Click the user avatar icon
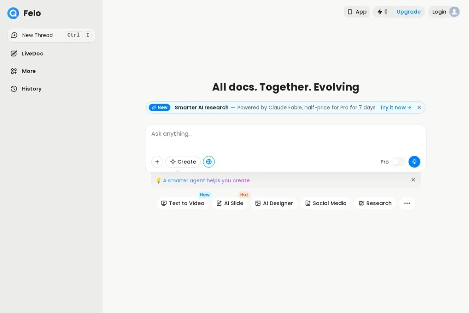The height and width of the screenshot is (313, 469). [x=454, y=12]
